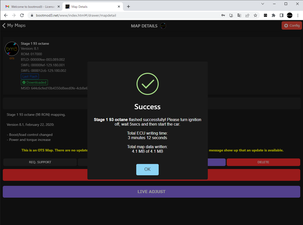Click the 'Power and torque increase' line

tap(29, 140)
